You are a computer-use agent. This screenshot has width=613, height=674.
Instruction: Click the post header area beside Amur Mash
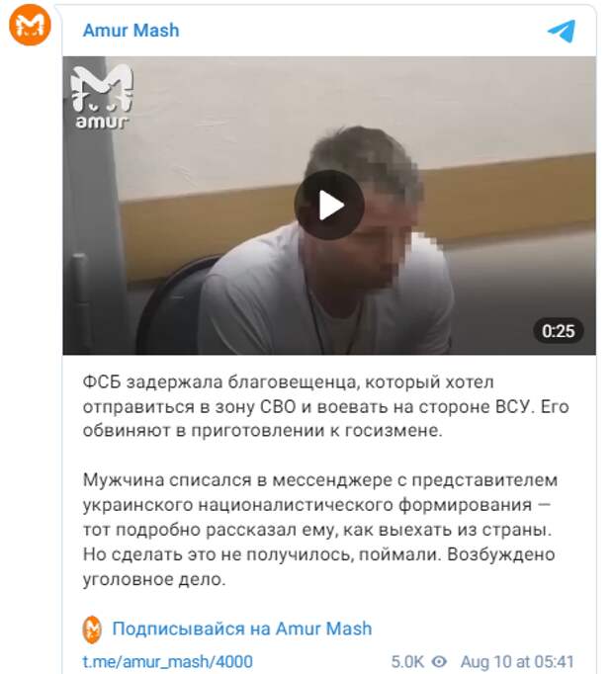pyautogui.click(x=361, y=31)
